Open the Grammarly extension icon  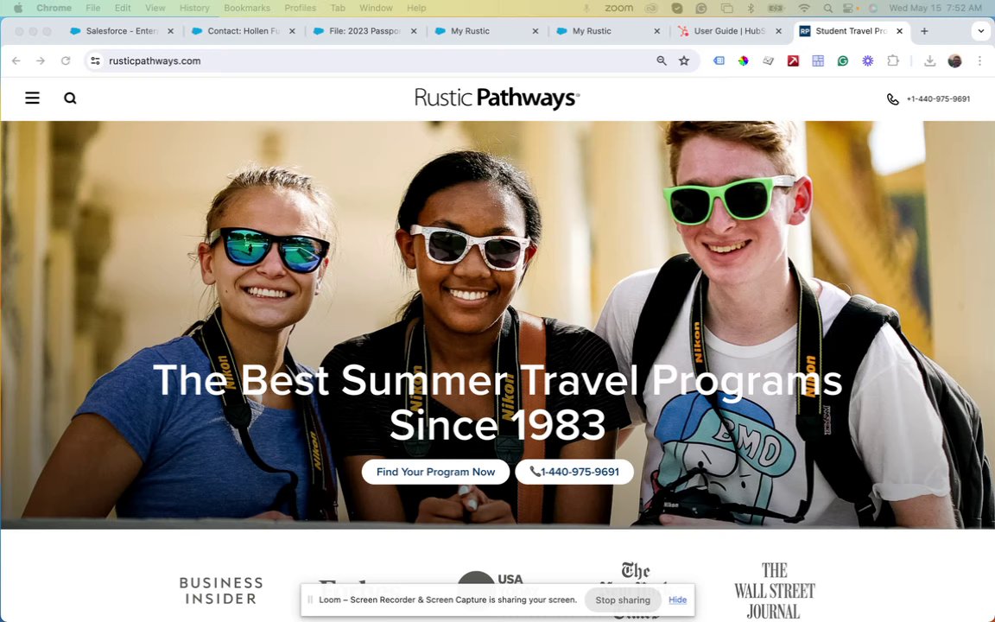[x=843, y=61]
